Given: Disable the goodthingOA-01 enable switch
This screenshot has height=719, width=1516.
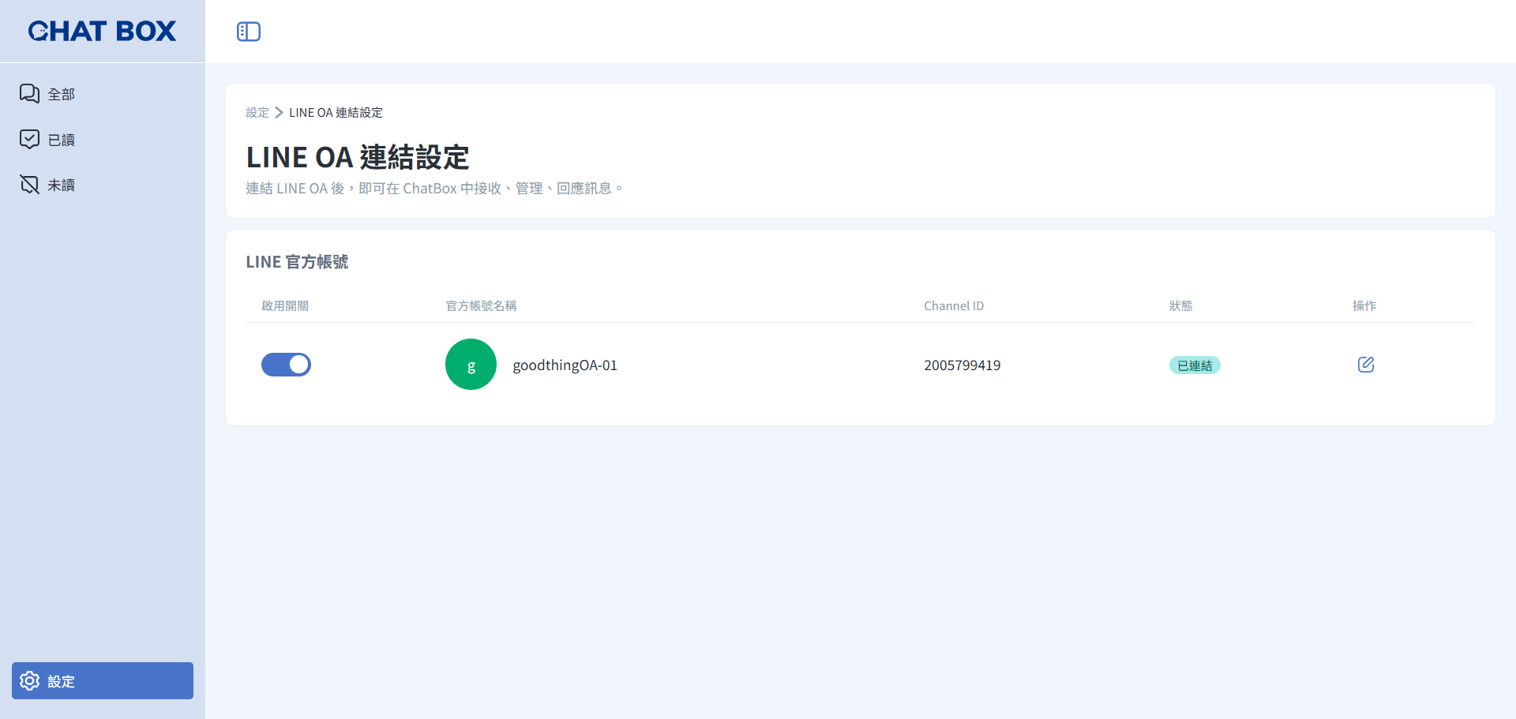Looking at the screenshot, I should 286,365.
